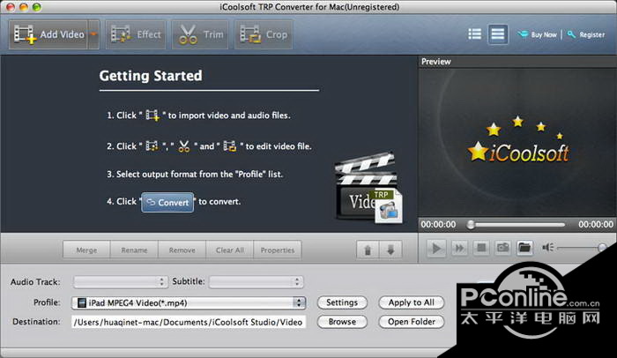This screenshot has height=358, width=617.
Task: Click the Buy Now link
Action: pyautogui.click(x=538, y=34)
